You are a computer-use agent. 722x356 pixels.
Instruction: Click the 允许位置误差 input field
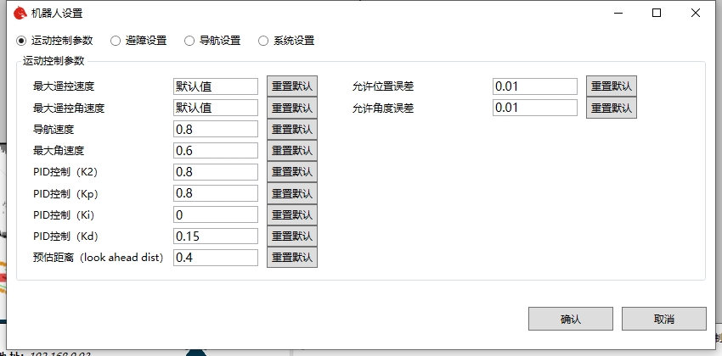tap(534, 86)
